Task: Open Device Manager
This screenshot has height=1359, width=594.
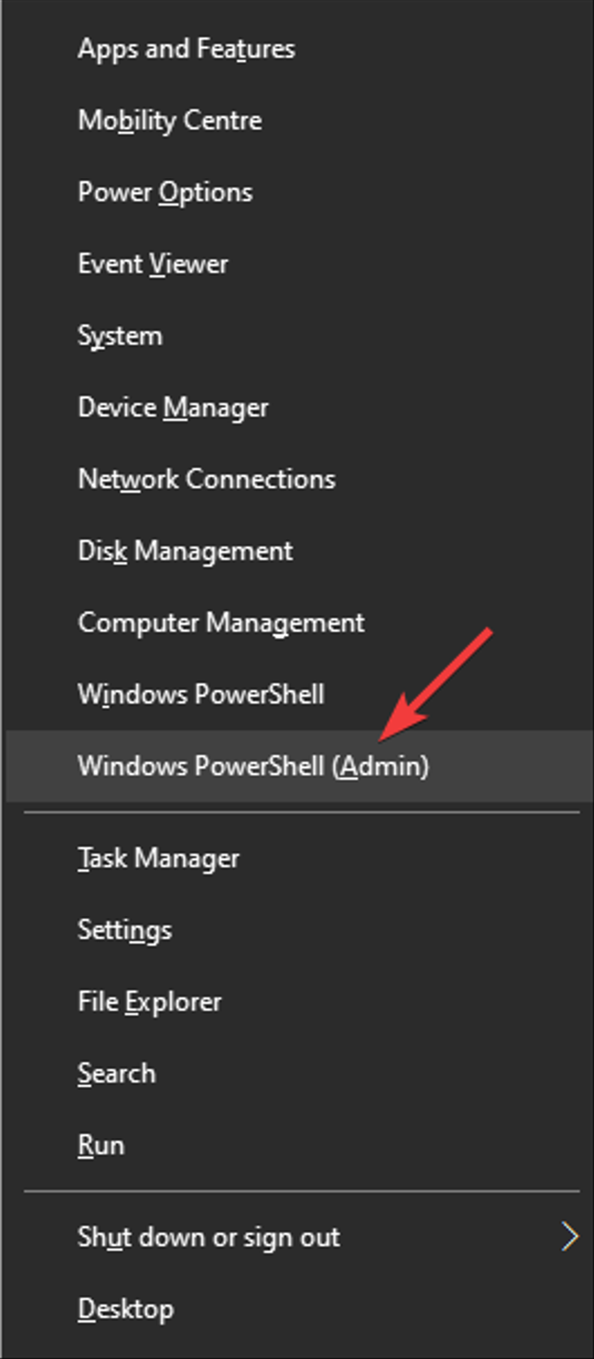Action: coord(174,407)
